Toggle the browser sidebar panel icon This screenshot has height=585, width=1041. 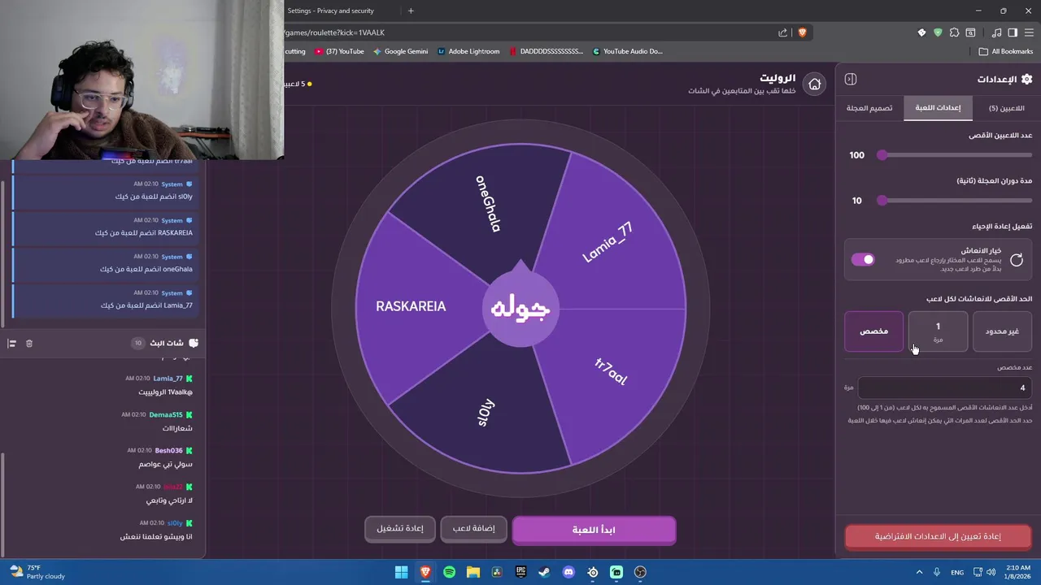pyautogui.click(x=1013, y=32)
